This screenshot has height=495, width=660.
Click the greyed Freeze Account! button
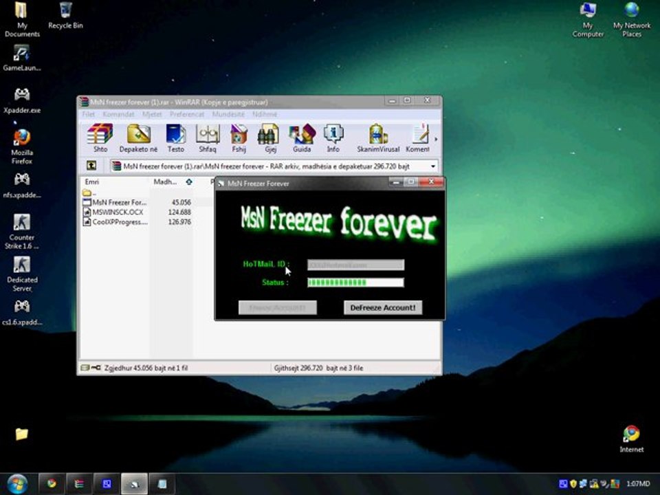[277, 307]
